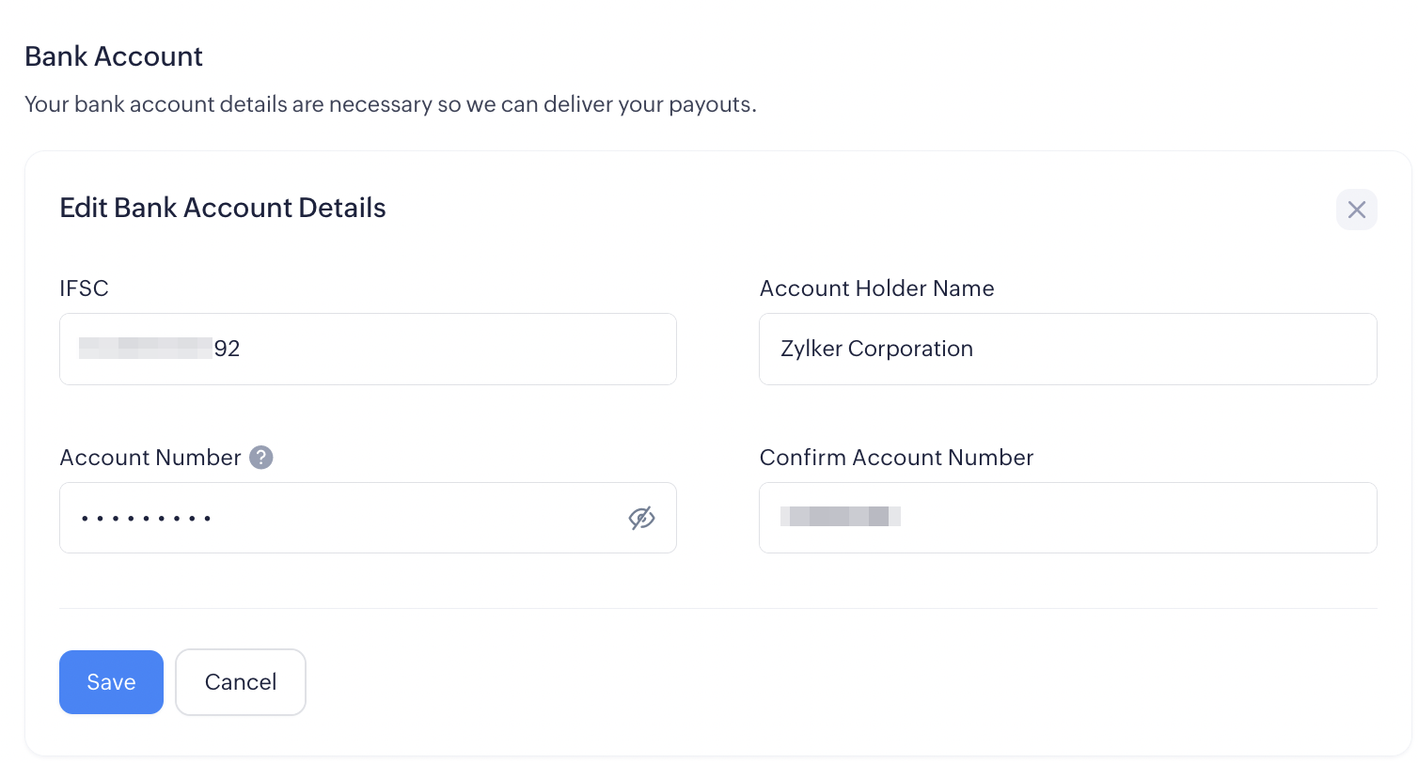This screenshot has width=1418, height=763.
Task: Close the Edit Bank Account Details panel
Action: point(1356,210)
